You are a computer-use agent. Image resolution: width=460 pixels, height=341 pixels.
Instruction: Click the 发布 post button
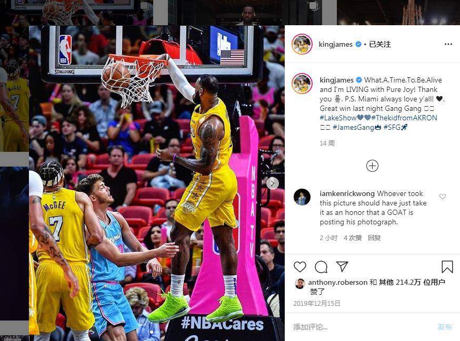tap(445, 327)
